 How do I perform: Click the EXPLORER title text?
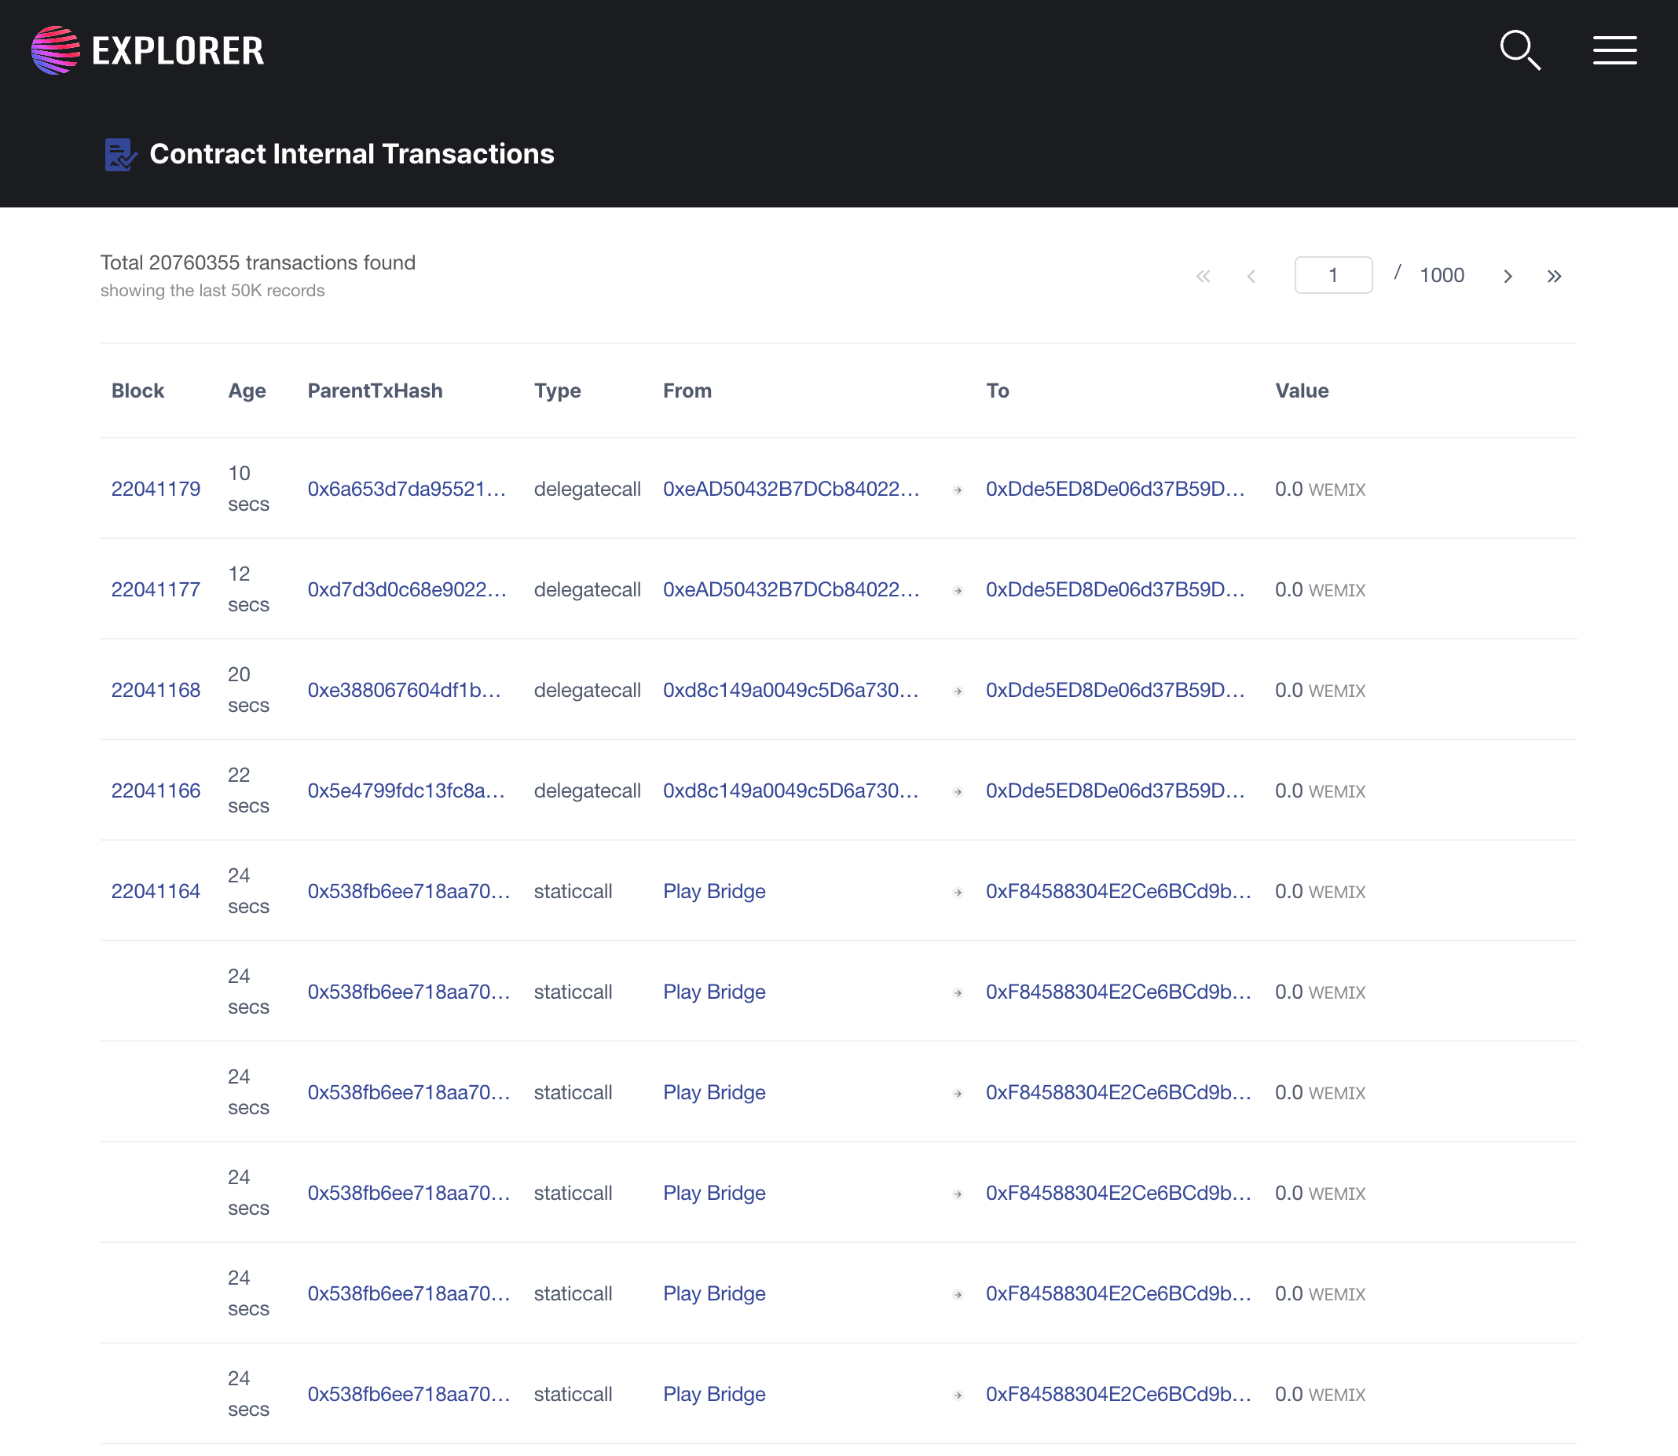coord(178,51)
